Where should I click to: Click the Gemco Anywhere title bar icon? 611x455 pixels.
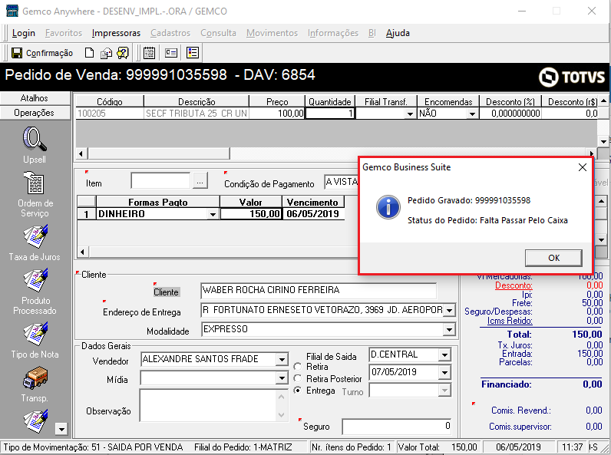coord(12,11)
